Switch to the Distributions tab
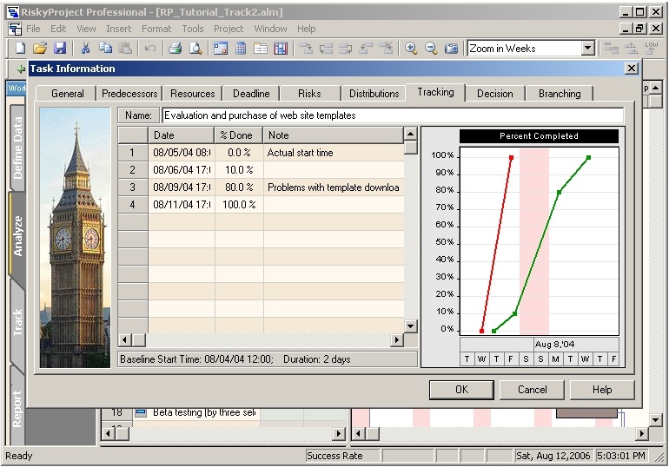The height and width of the screenshot is (467, 669). (374, 94)
